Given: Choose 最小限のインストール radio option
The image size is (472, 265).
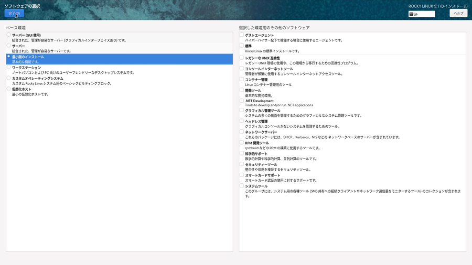Looking at the screenshot, I should coord(9,57).
